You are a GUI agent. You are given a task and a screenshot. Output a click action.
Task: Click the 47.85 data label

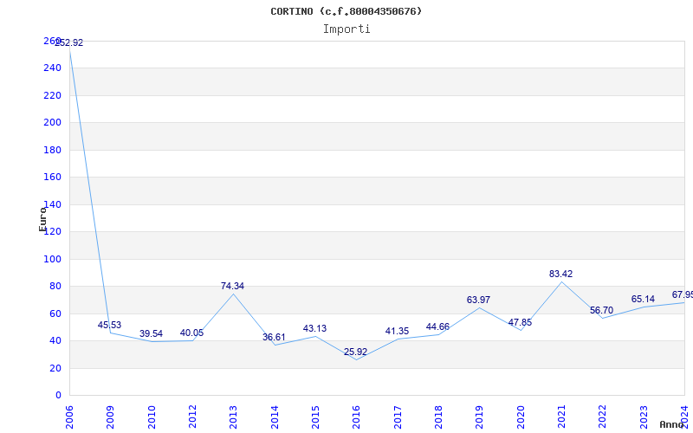pyautogui.click(x=520, y=322)
